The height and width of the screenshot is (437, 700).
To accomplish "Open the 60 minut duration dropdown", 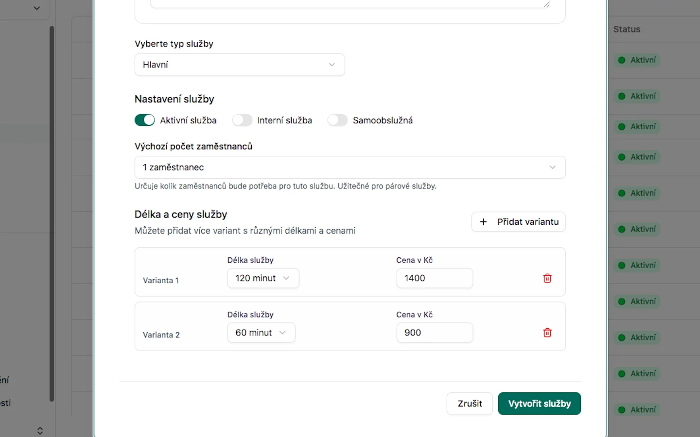I will (261, 333).
